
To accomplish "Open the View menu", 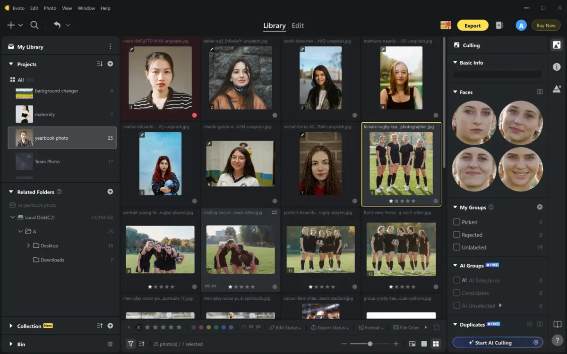I will coord(67,8).
